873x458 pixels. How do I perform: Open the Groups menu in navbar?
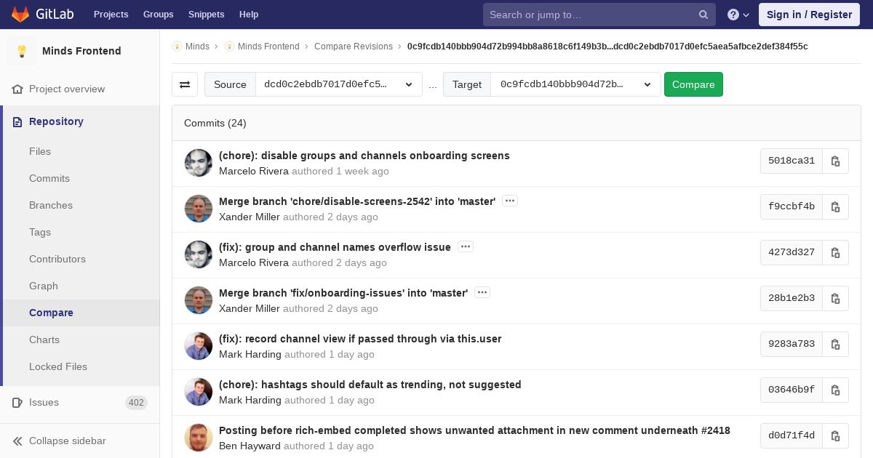tap(158, 15)
